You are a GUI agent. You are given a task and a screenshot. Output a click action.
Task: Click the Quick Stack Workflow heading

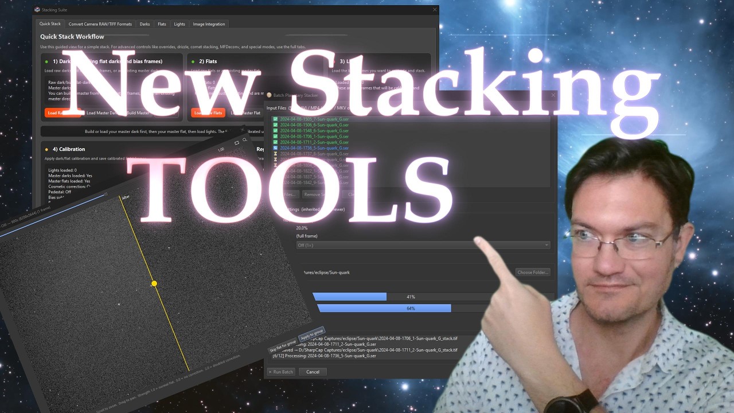pos(72,37)
